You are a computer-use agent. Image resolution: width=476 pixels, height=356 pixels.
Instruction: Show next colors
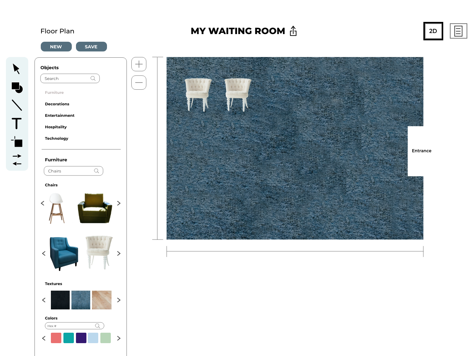pos(119,338)
